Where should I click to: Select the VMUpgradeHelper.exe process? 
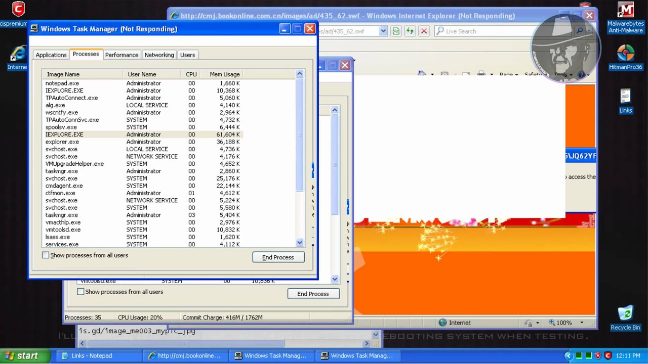click(143, 164)
